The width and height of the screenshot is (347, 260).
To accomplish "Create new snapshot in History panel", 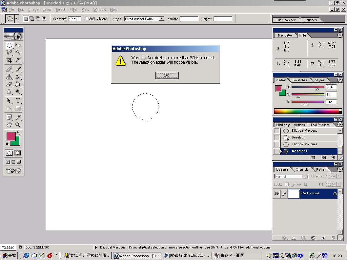I will 323,157.
